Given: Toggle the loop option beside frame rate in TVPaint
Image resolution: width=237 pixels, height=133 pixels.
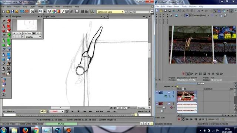Looking at the screenshot, I should pos(45,112).
